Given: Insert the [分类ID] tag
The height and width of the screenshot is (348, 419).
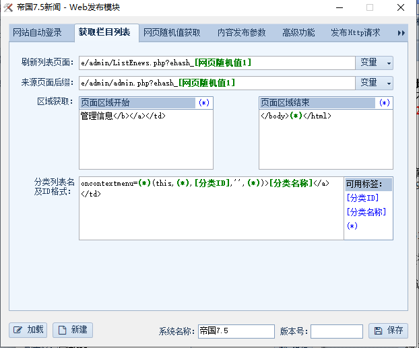Looking at the screenshot, I should tap(362, 198).
